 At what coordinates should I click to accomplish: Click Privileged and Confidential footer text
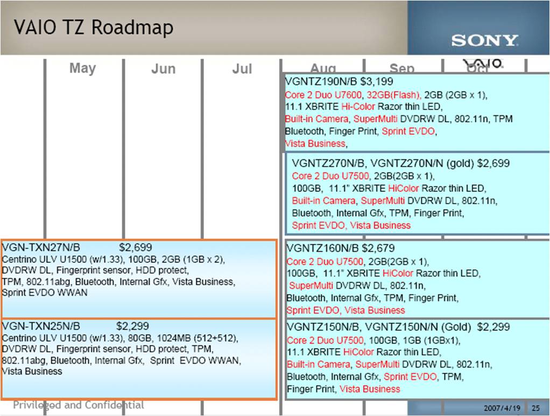pyautogui.click(x=79, y=405)
